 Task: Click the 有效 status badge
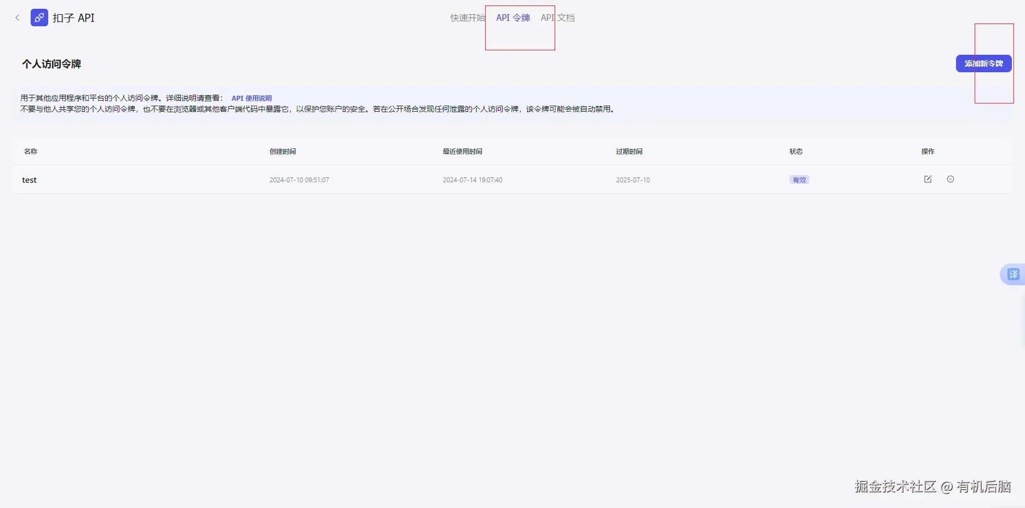799,180
